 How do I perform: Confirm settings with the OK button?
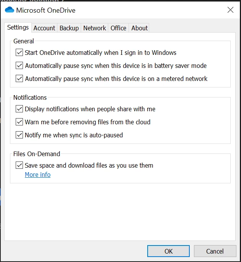click(x=168, y=251)
